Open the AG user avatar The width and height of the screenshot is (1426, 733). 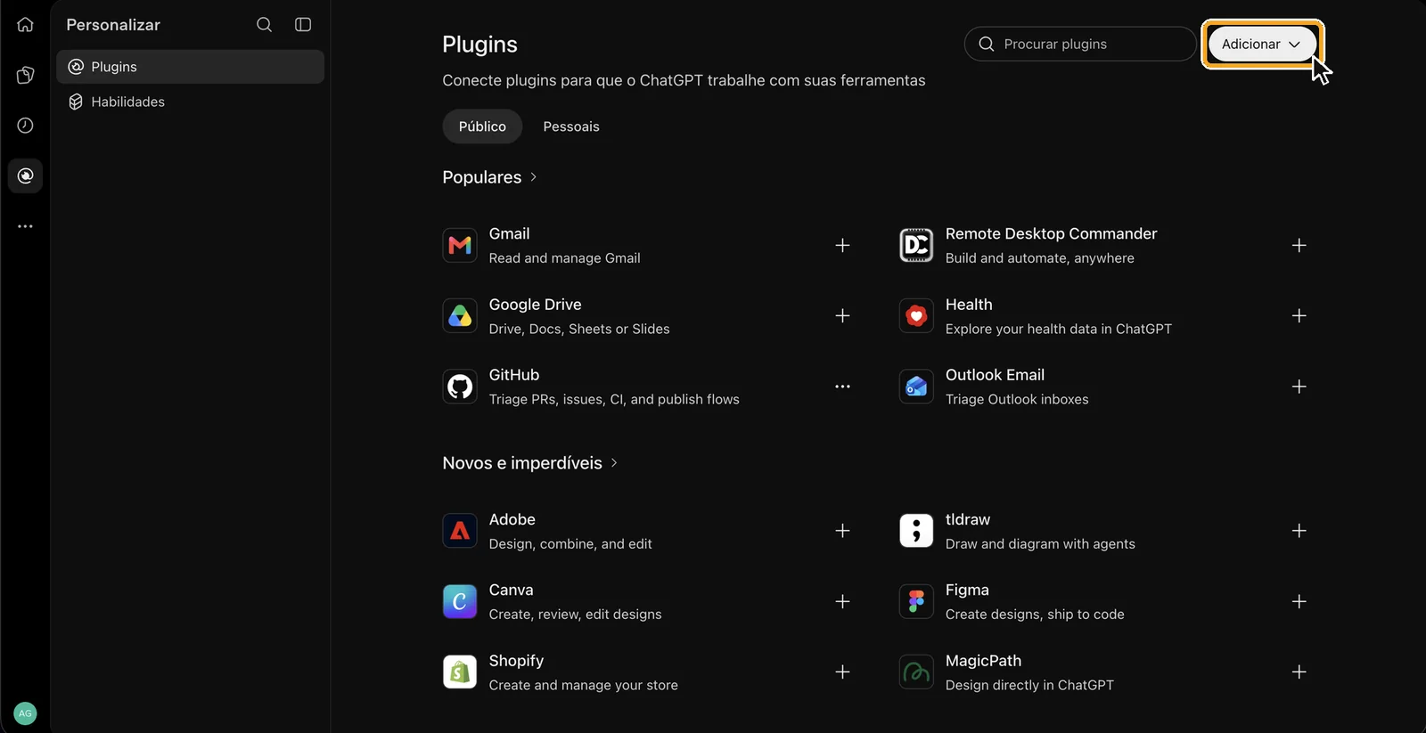tap(25, 713)
